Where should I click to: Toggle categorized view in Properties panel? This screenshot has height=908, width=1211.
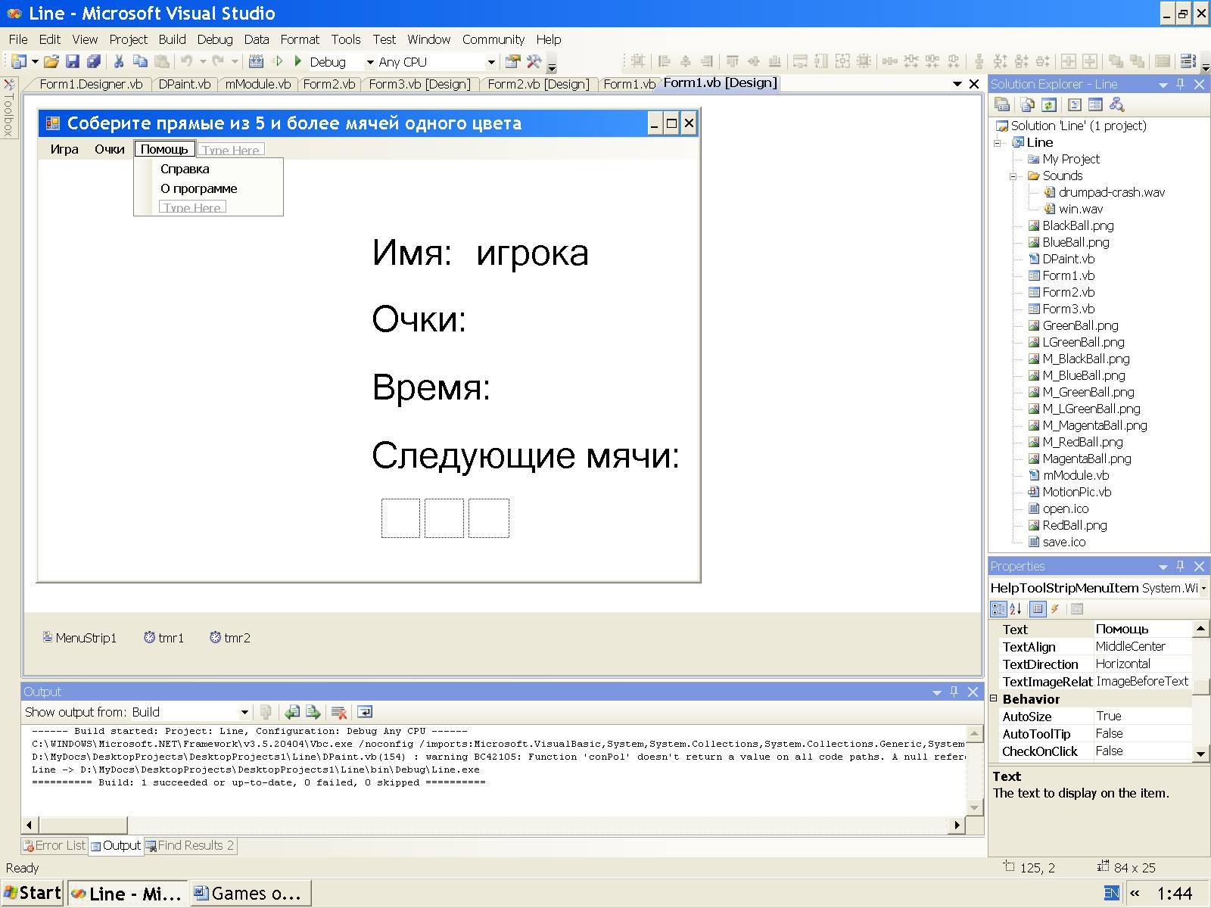998,609
